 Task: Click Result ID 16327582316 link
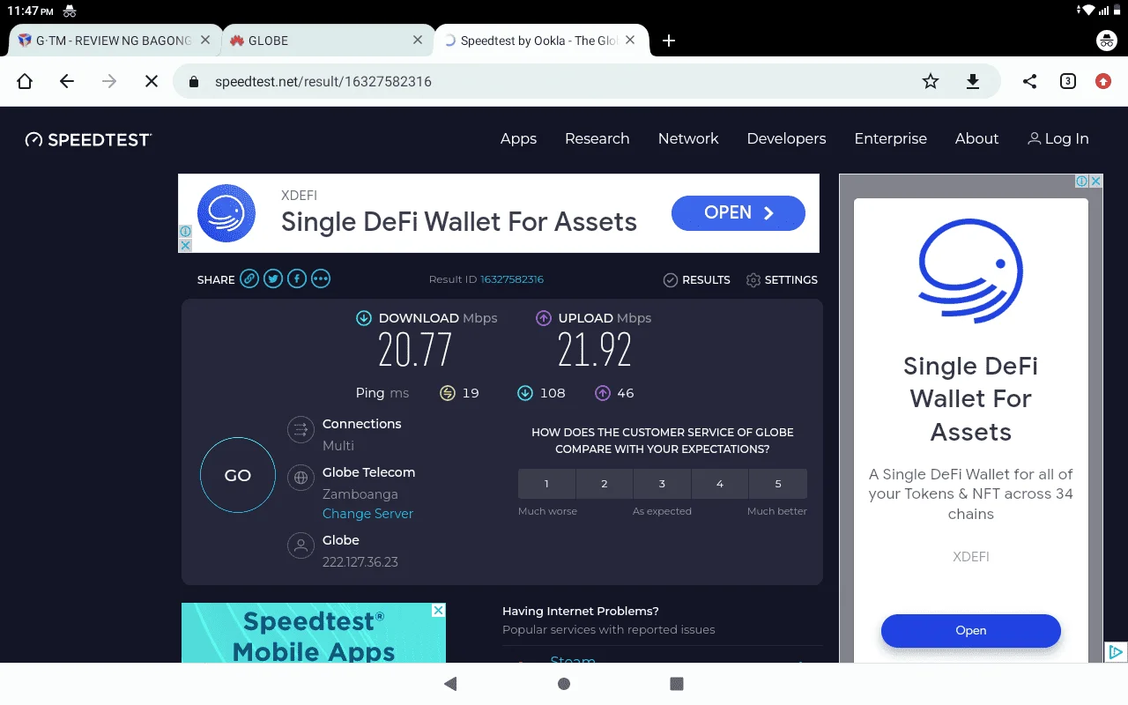click(x=512, y=279)
